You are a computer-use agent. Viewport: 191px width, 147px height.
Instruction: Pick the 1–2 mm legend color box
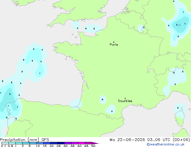coord(19,143)
